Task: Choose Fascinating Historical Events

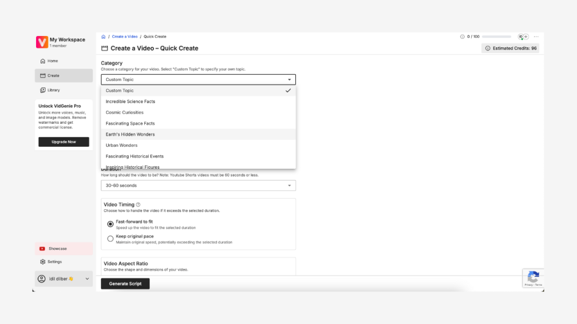Action: click(x=198, y=156)
